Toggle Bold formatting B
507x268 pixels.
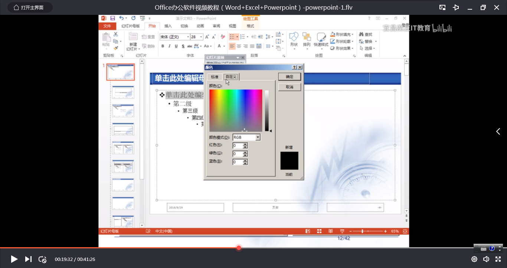coord(163,46)
